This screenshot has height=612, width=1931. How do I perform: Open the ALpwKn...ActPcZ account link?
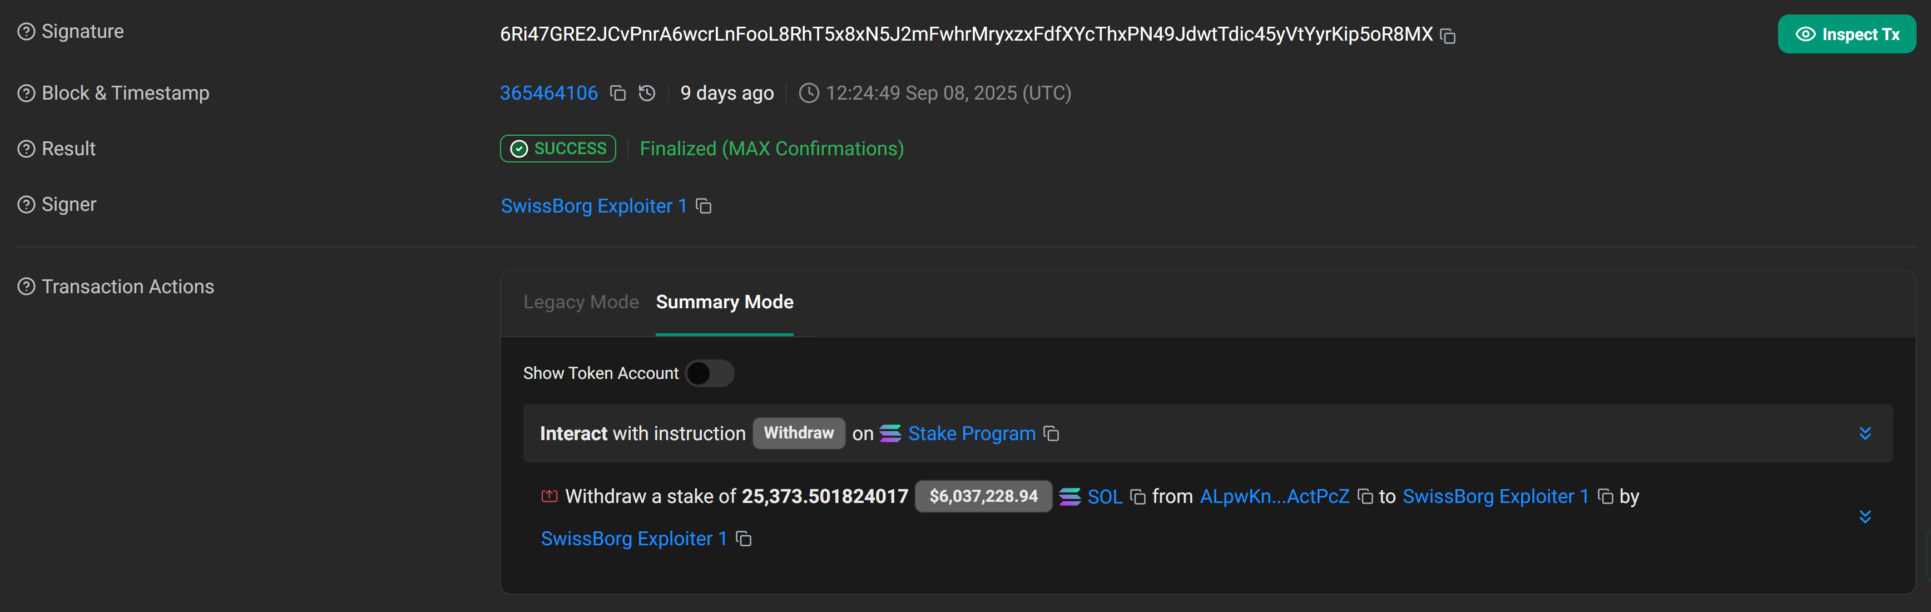pyautogui.click(x=1274, y=496)
